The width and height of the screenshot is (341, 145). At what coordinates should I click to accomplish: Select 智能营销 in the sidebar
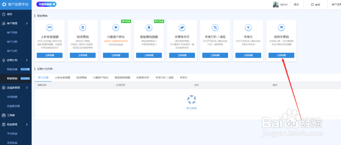pos(12,79)
